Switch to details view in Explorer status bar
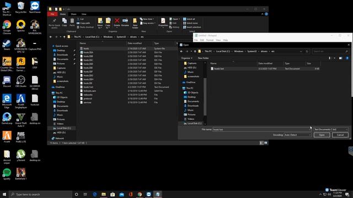Screen dimensions: 353x198 261,143
